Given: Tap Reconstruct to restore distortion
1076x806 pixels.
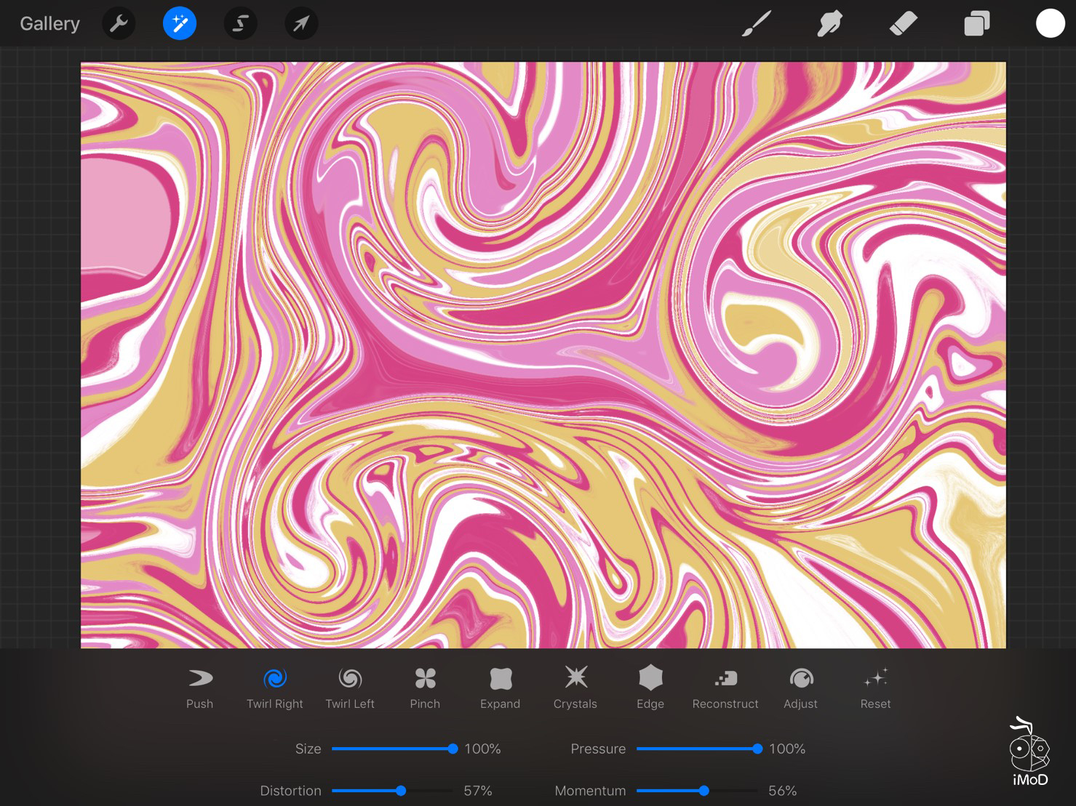Looking at the screenshot, I should 725,687.
